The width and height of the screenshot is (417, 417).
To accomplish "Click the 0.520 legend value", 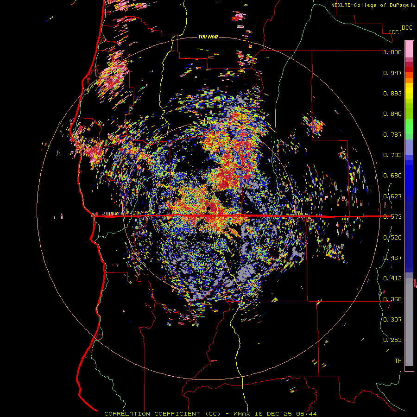I will [x=392, y=238].
